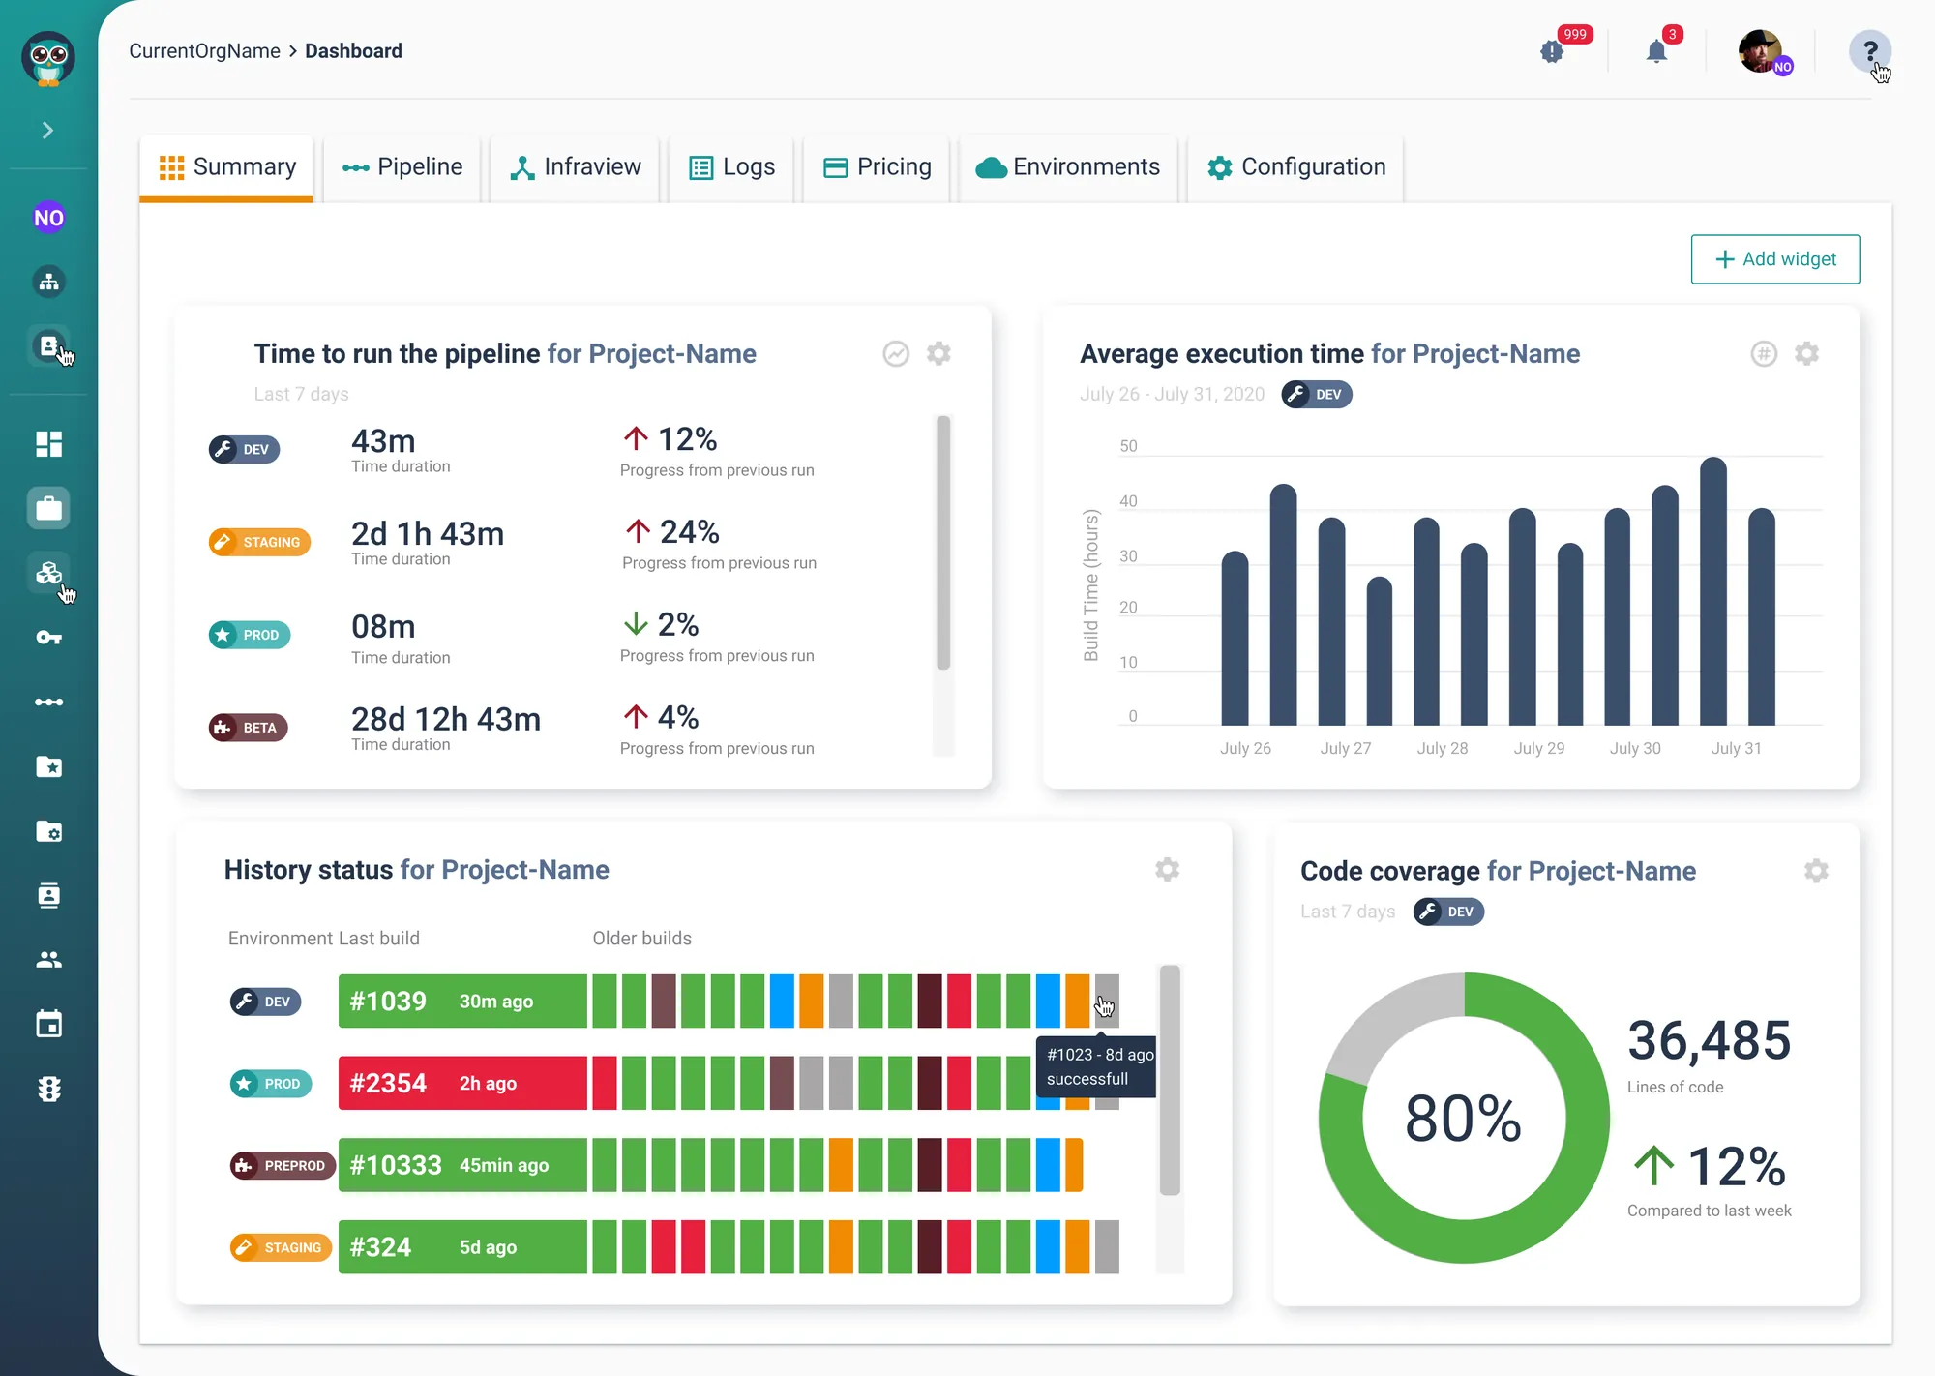The height and width of the screenshot is (1376, 1935).
Task: Open the notifications bell icon
Action: [1656, 51]
